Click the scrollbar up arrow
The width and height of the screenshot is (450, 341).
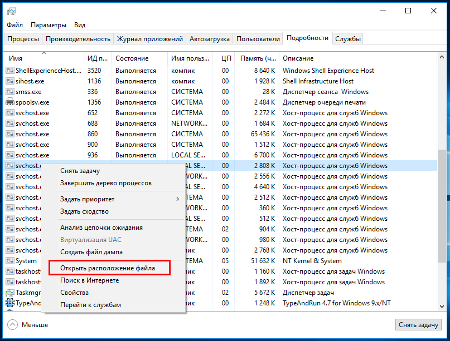point(442,57)
